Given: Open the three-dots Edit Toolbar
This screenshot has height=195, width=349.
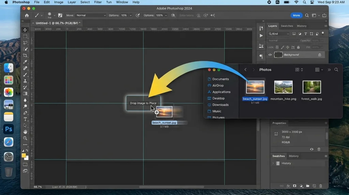Looking at the screenshot, I should [x=25, y=145].
